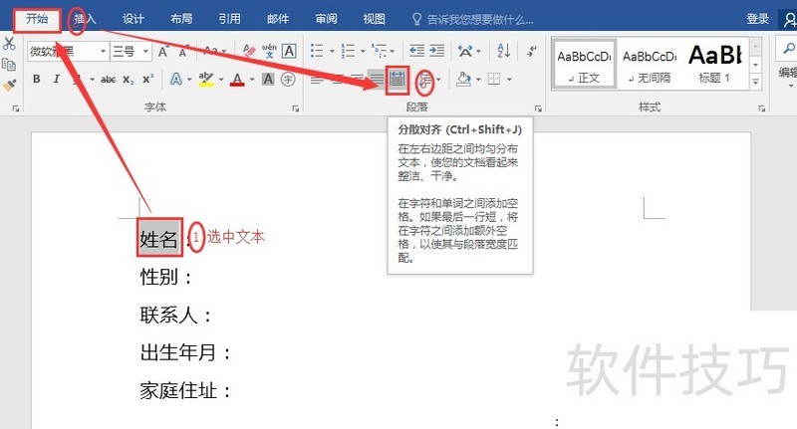
Task: Open line and paragraph spacing options
Action: tap(425, 80)
